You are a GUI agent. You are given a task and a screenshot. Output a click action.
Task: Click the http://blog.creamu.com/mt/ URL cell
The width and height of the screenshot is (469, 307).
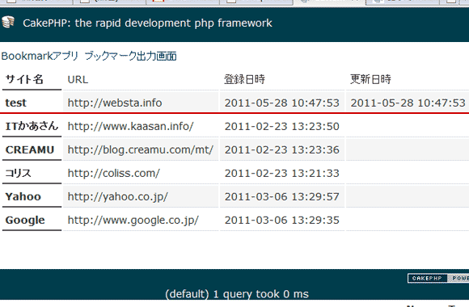point(141,149)
